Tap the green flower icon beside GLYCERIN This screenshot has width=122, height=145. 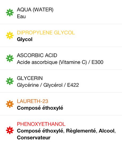tap(10, 81)
